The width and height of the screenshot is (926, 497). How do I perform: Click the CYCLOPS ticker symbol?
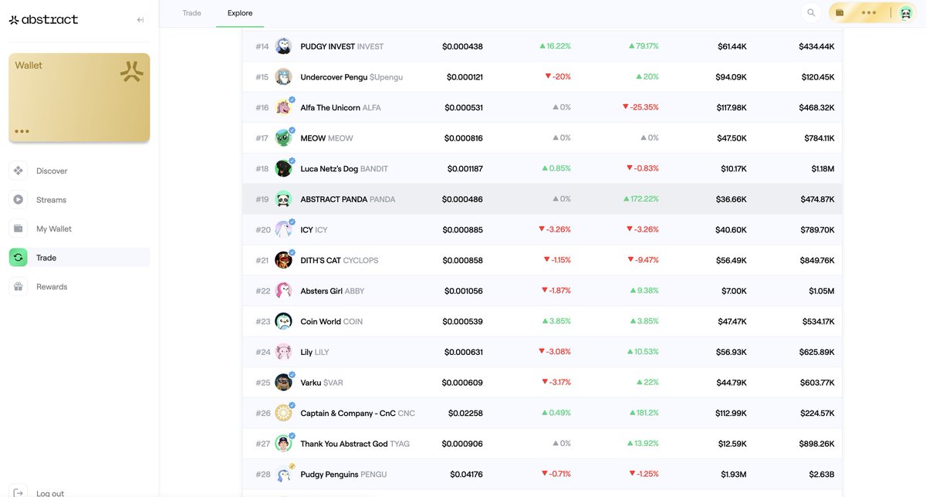click(360, 261)
